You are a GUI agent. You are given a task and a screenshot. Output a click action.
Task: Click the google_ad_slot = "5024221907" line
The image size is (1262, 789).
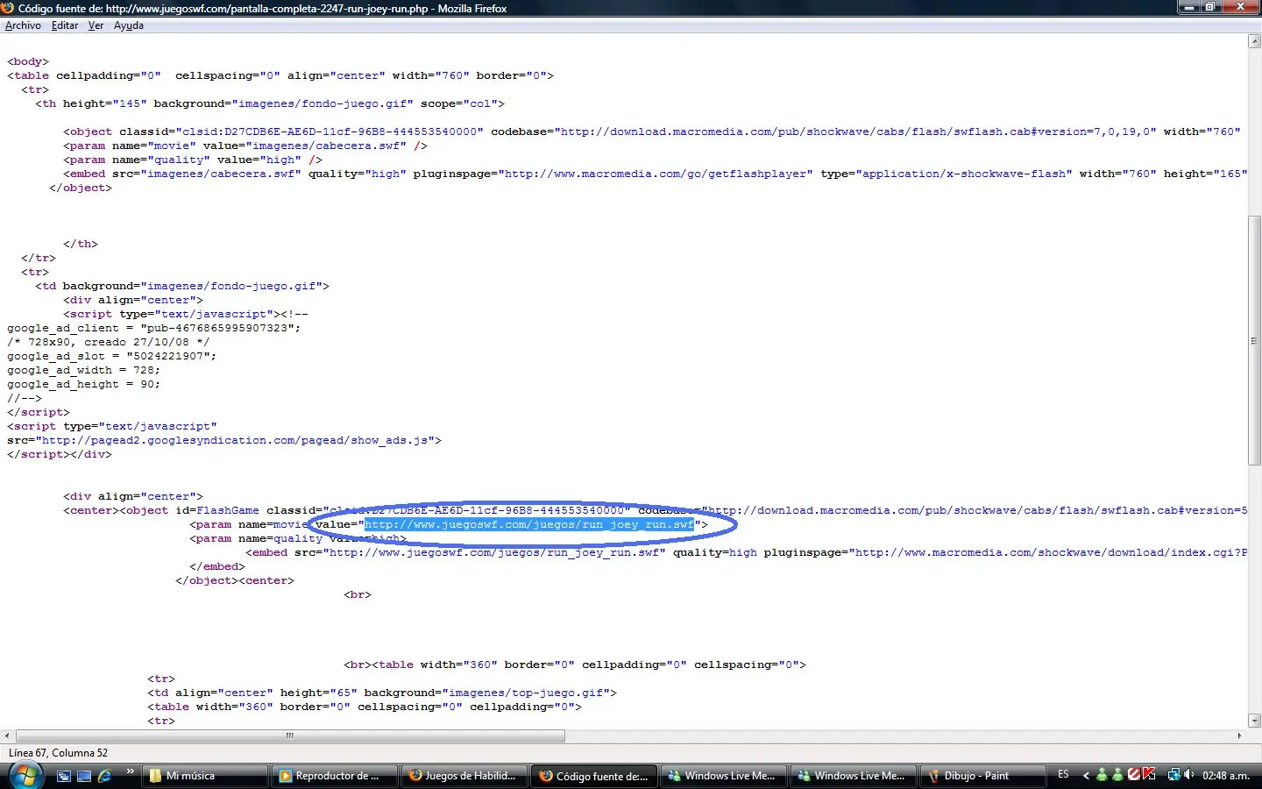112,356
